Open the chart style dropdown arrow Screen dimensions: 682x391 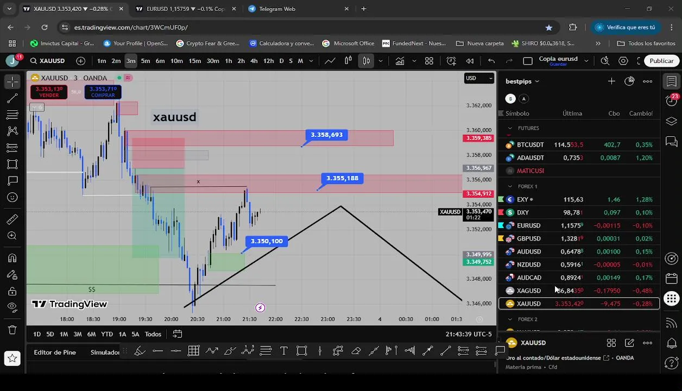tap(381, 61)
